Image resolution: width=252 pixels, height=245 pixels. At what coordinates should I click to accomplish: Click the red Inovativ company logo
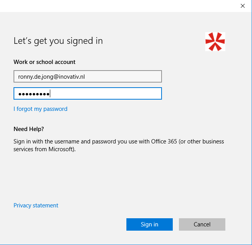pyautogui.click(x=215, y=41)
